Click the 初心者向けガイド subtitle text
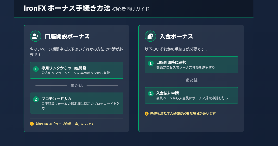 click(x=131, y=9)
